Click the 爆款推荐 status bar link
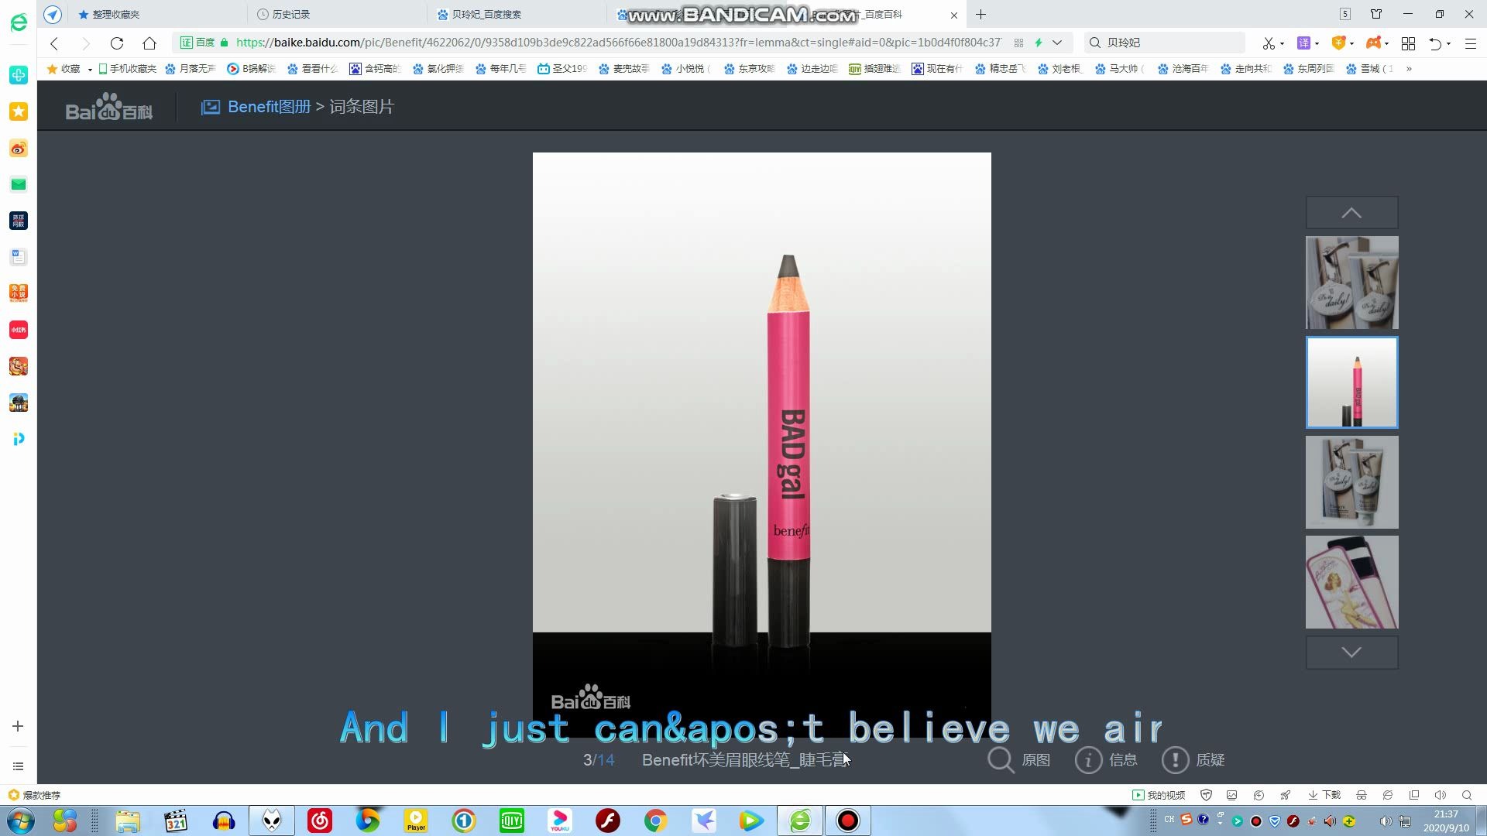 click(x=34, y=795)
